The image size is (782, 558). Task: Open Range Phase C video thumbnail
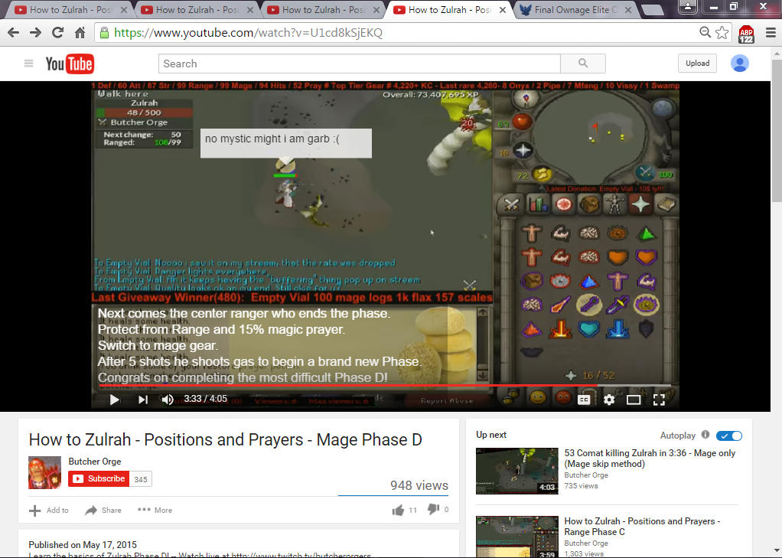point(517,537)
